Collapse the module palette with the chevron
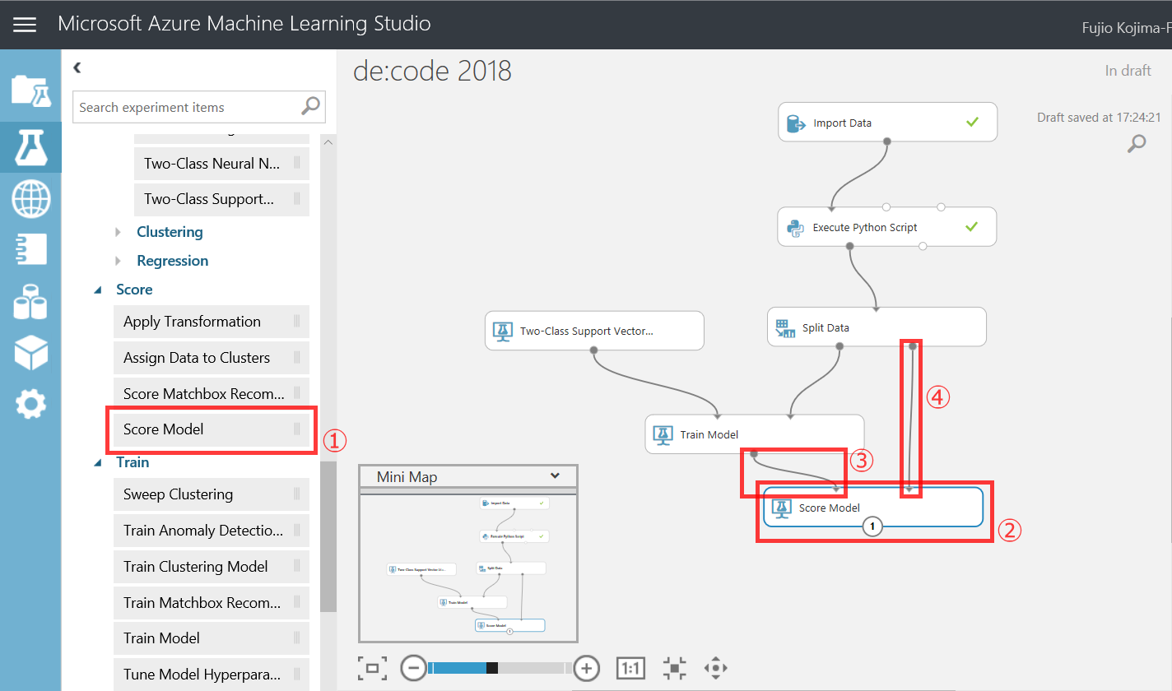 coord(77,68)
